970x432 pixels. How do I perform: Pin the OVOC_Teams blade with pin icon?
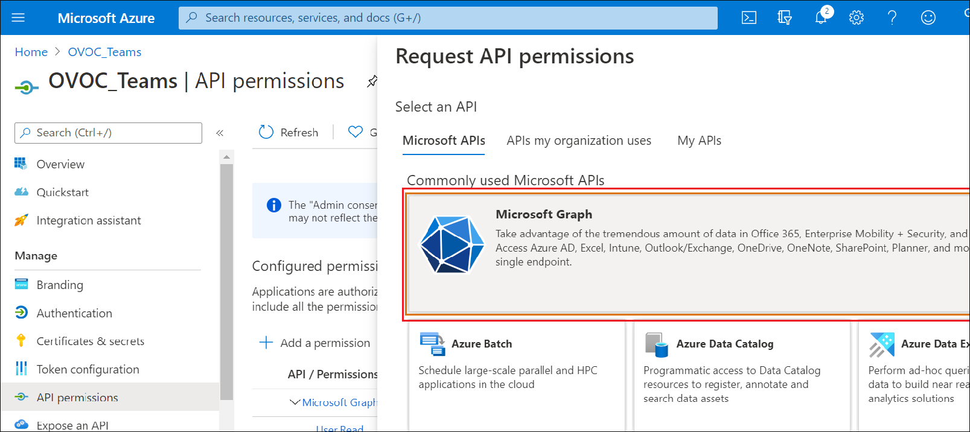click(x=372, y=81)
